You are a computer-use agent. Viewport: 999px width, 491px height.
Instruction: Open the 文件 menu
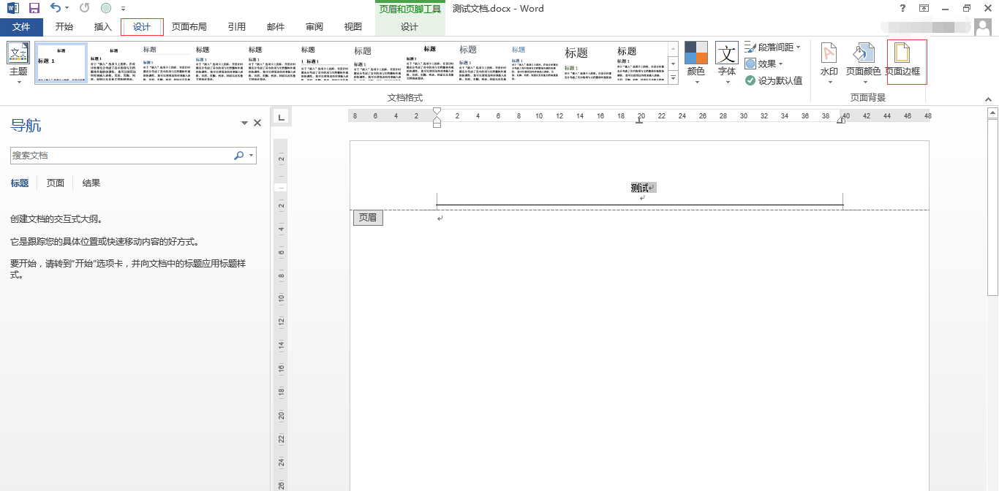pos(22,26)
